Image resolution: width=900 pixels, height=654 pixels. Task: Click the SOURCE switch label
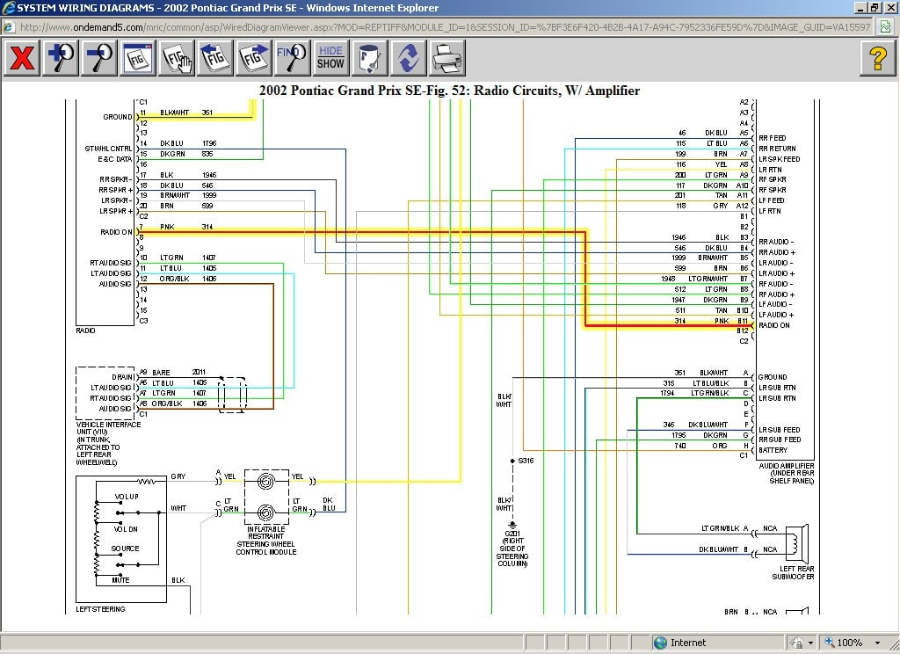[x=125, y=549]
